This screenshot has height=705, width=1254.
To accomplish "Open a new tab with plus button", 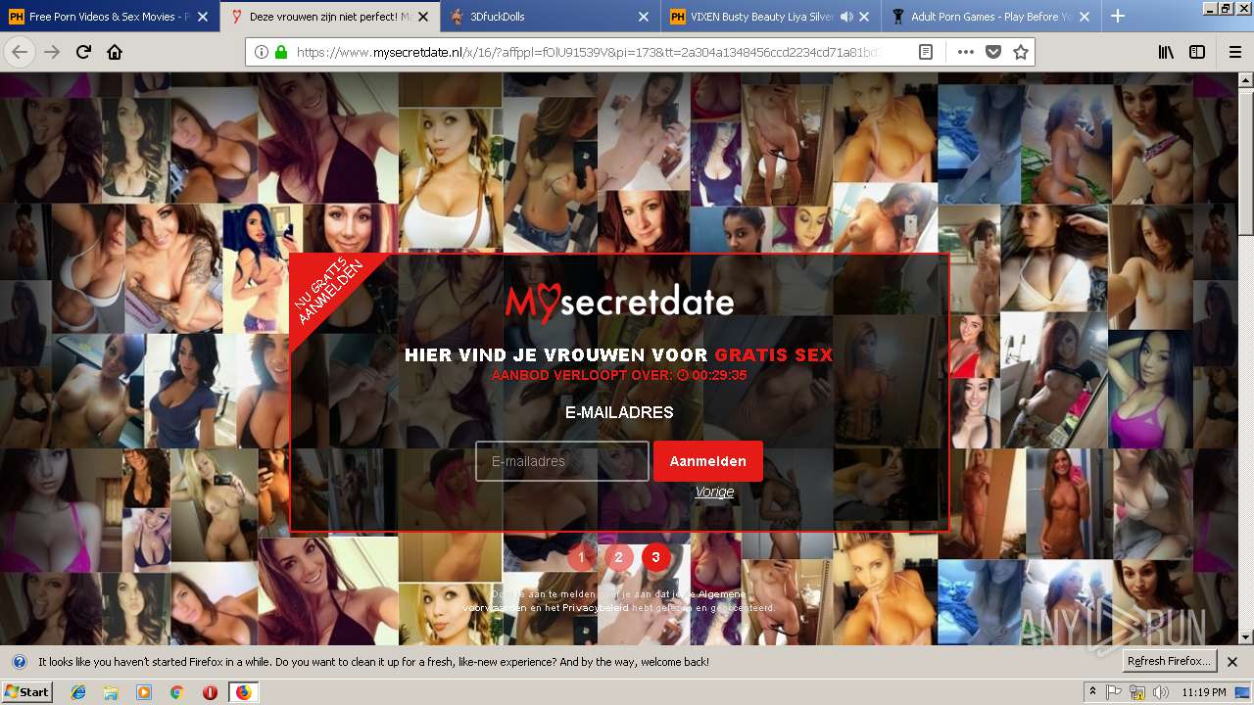I will (1118, 16).
